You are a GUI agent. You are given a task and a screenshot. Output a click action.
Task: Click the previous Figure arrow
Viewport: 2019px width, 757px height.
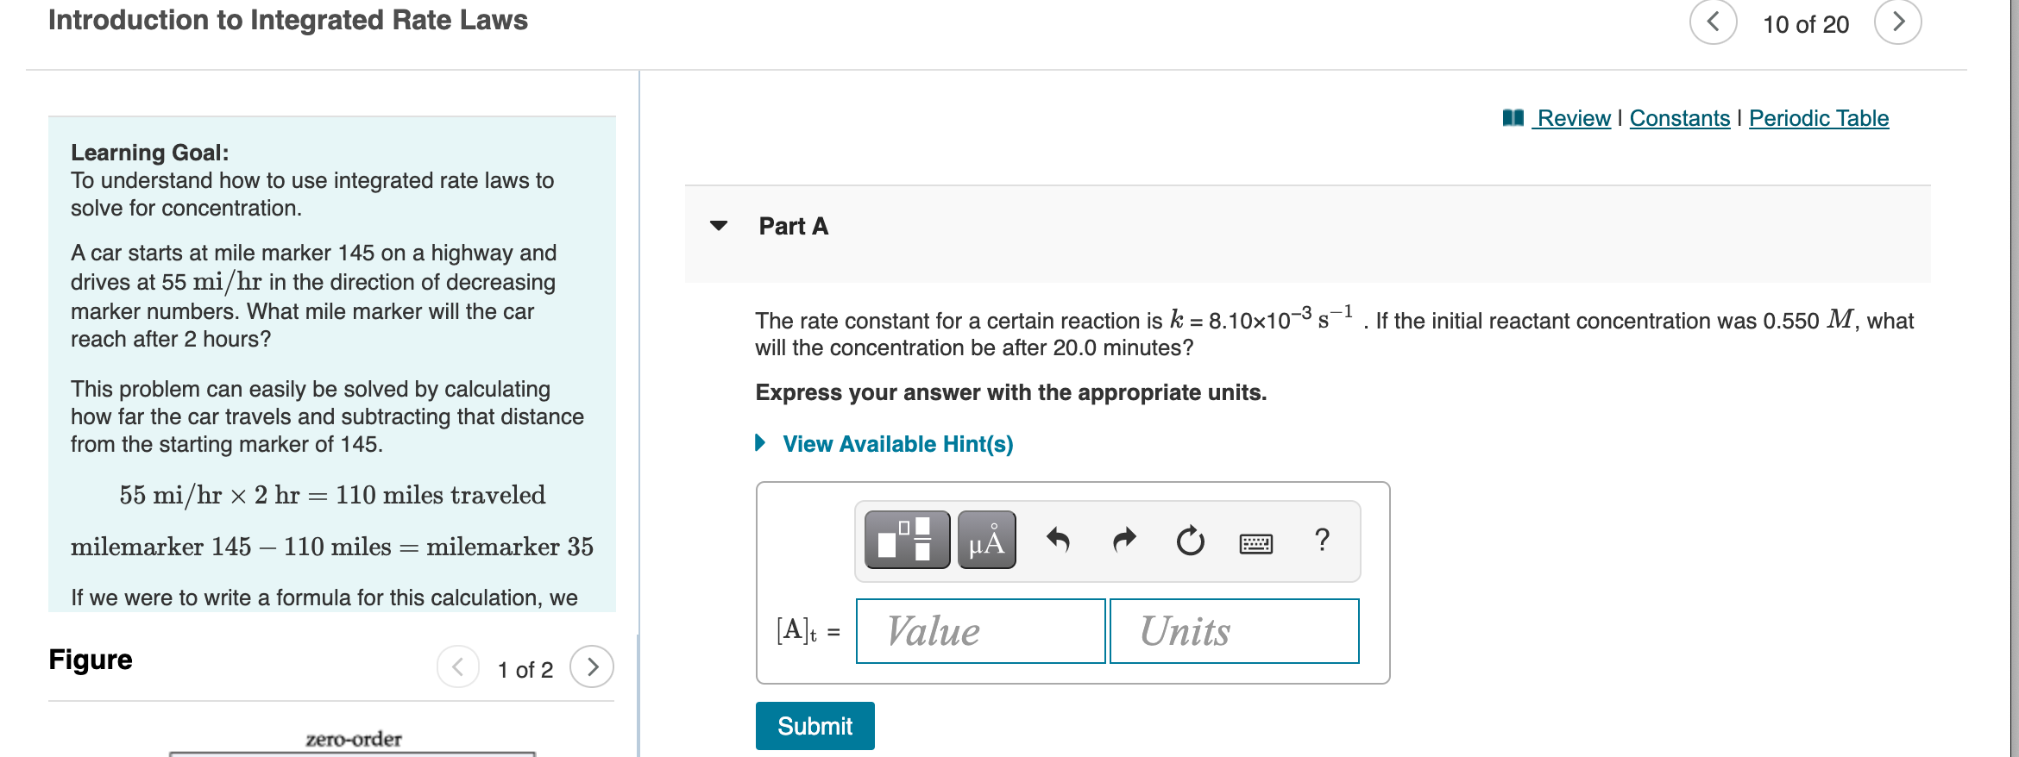pos(459,666)
